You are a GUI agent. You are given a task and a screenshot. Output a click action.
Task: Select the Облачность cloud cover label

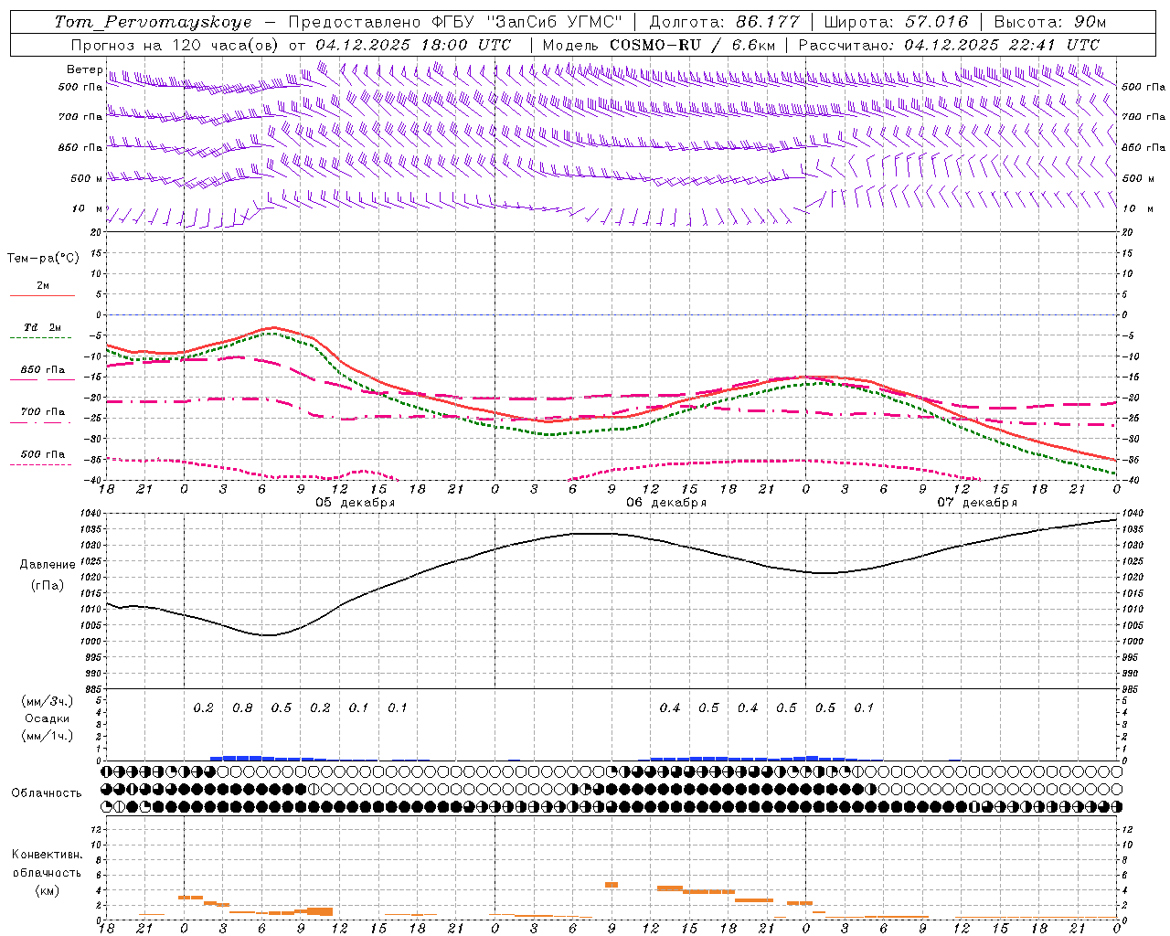[x=47, y=793]
